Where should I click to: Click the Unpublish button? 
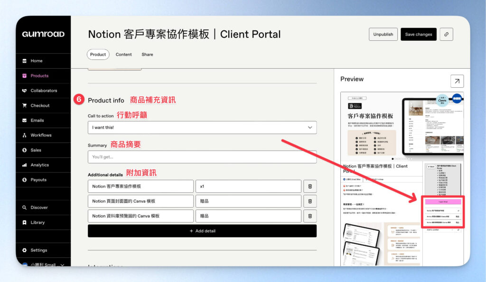pyautogui.click(x=383, y=34)
